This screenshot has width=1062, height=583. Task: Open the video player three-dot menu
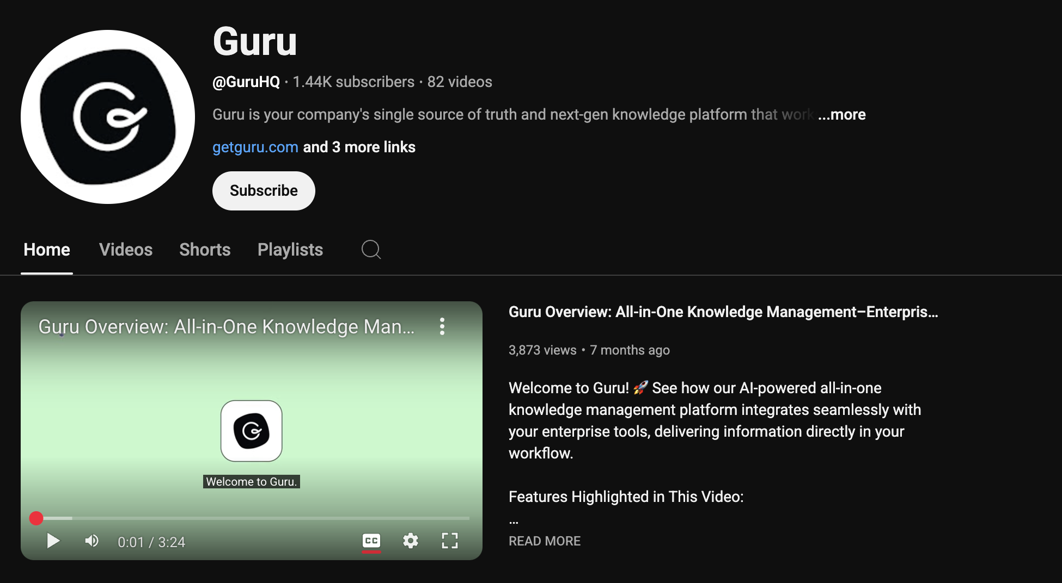[442, 326]
